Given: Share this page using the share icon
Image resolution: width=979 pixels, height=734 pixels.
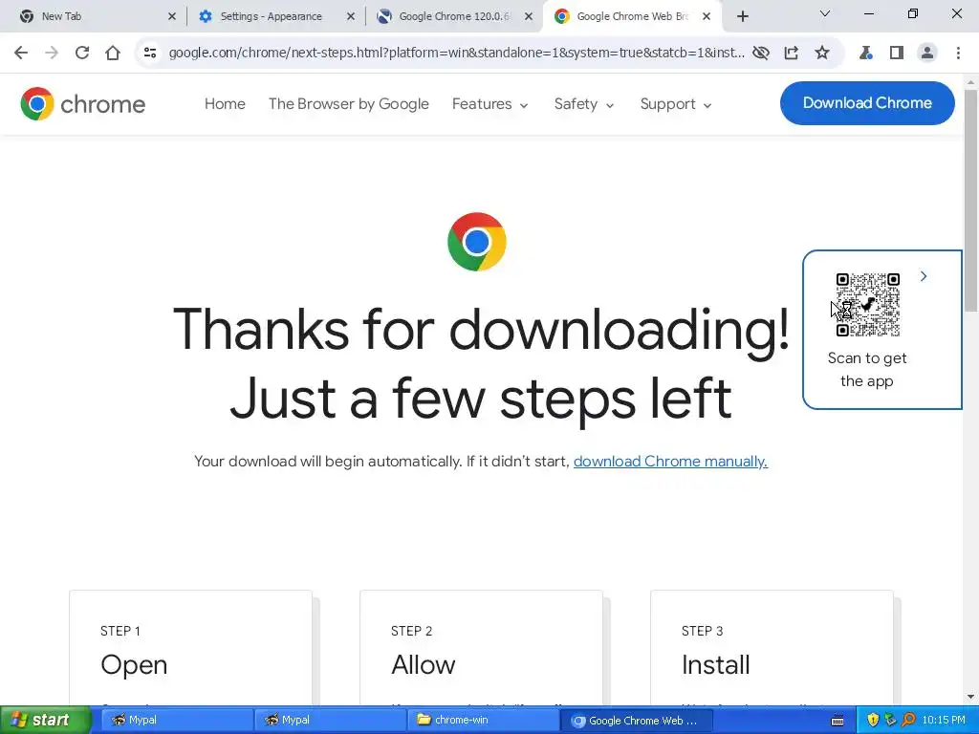Looking at the screenshot, I should (x=791, y=54).
